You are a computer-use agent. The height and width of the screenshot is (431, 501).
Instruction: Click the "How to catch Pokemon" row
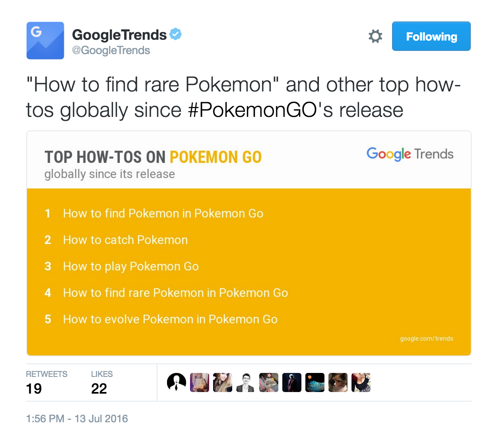click(x=125, y=240)
